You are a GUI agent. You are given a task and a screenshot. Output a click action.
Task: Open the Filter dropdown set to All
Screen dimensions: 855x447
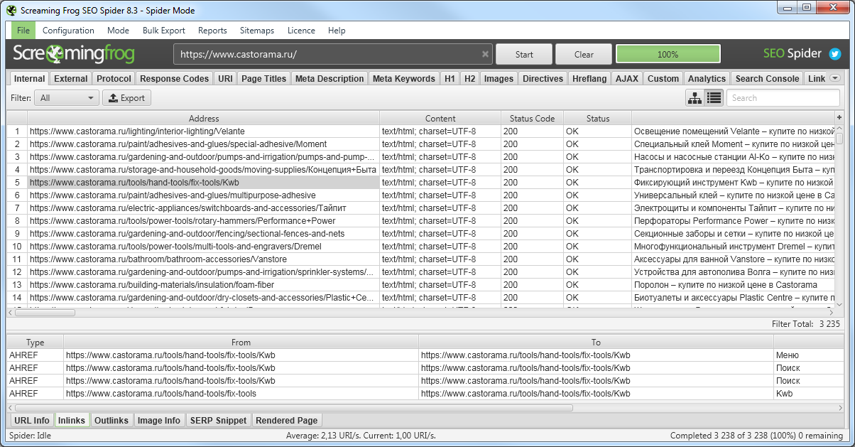66,98
